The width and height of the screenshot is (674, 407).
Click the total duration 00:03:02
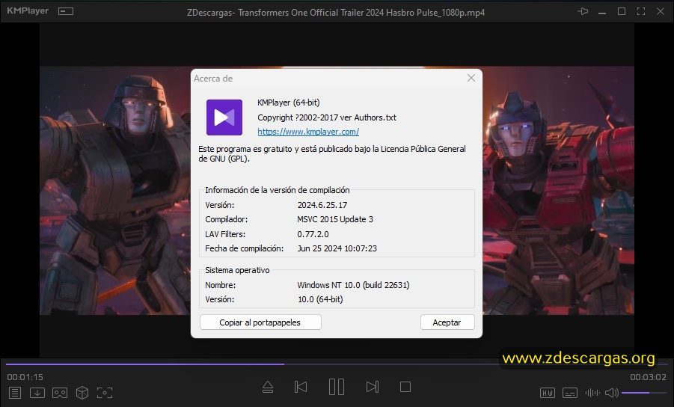[649, 377]
